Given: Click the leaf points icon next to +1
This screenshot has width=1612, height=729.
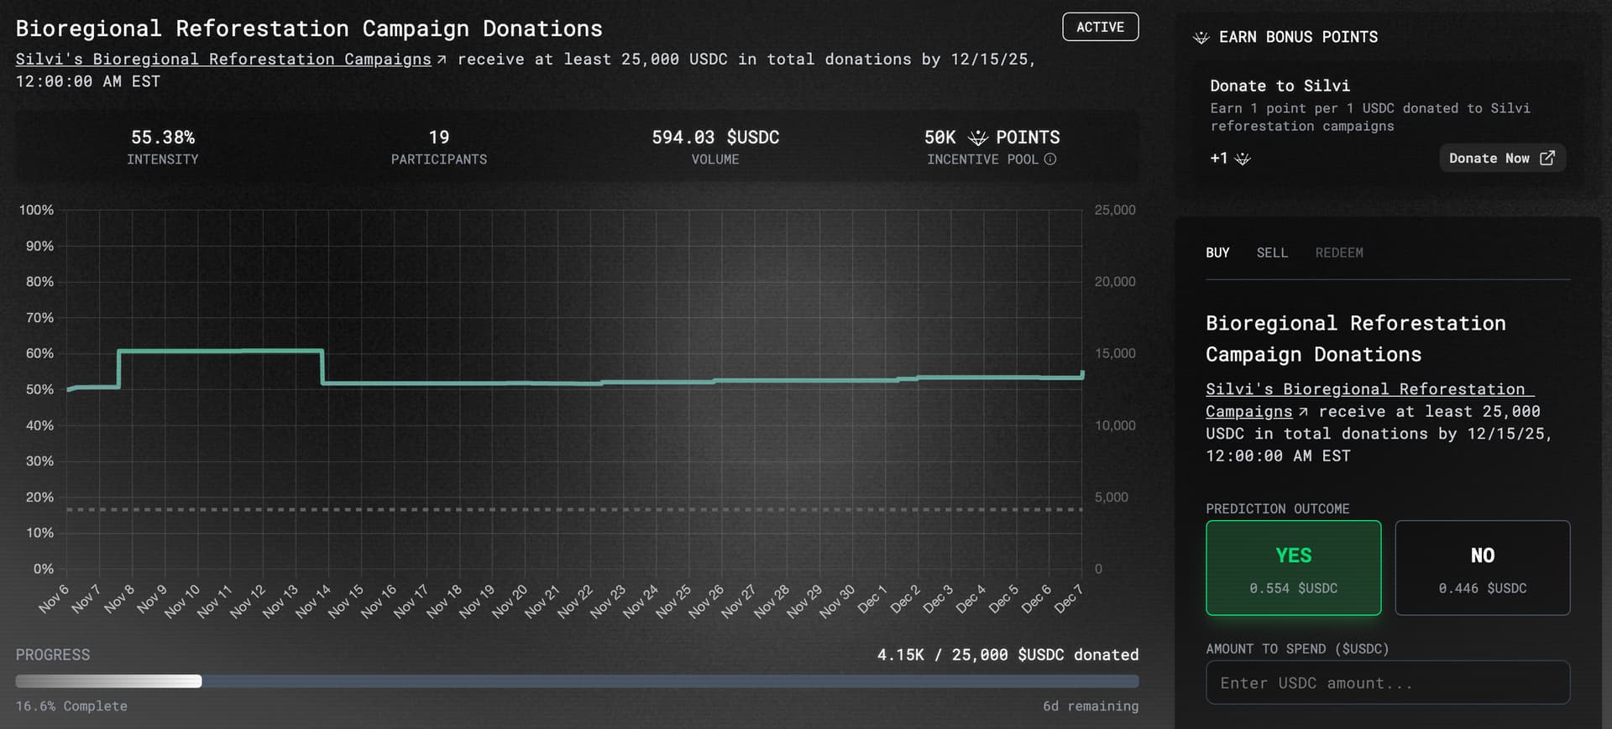Looking at the screenshot, I should pyautogui.click(x=1243, y=159).
